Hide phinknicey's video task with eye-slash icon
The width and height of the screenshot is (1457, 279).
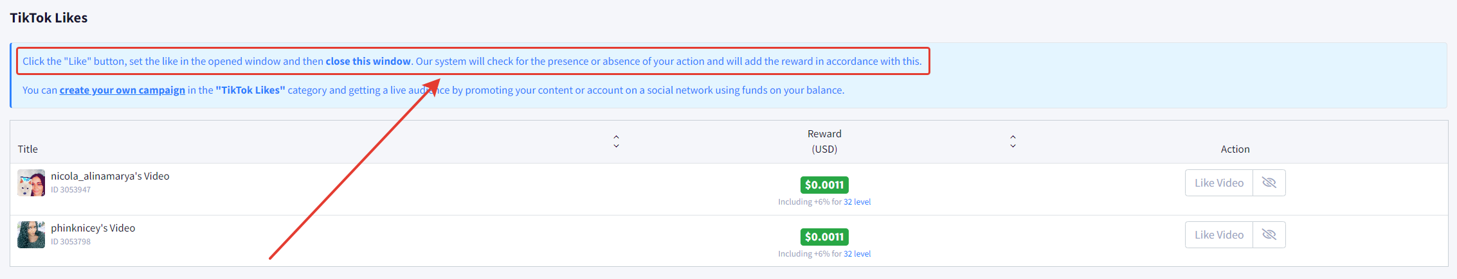click(x=1269, y=235)
